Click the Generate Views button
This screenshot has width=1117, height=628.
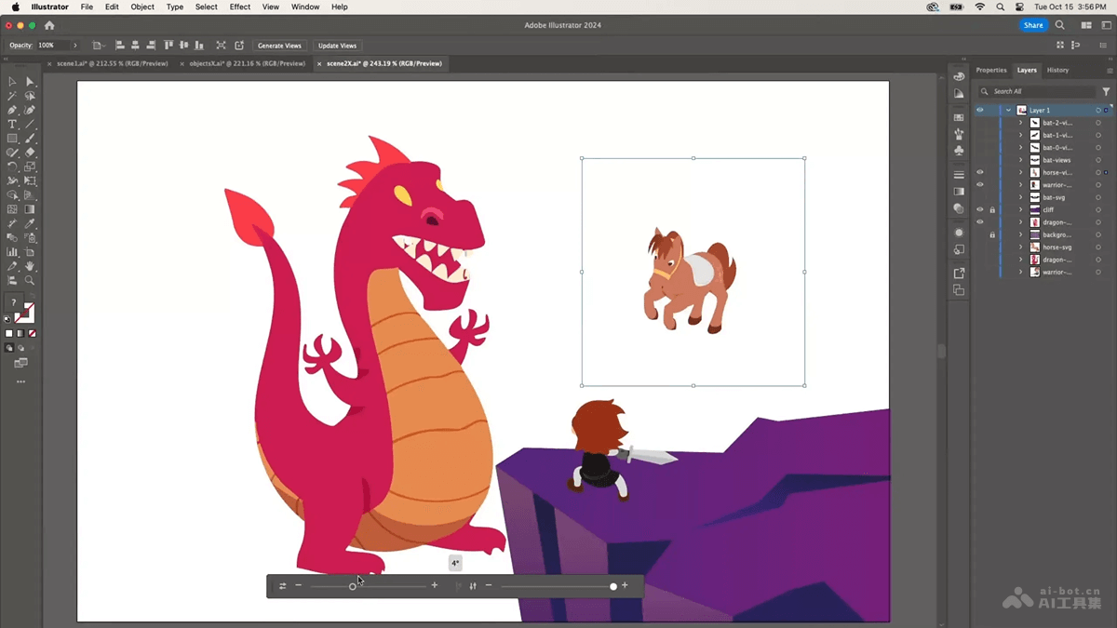(x=279, y=45)
